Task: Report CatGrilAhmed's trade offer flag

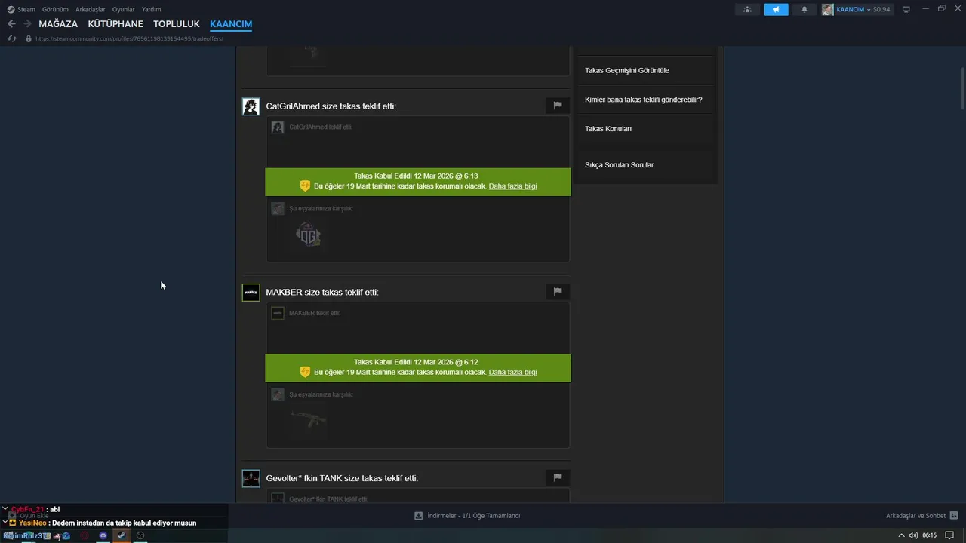Action: click(x=558, y=106)
